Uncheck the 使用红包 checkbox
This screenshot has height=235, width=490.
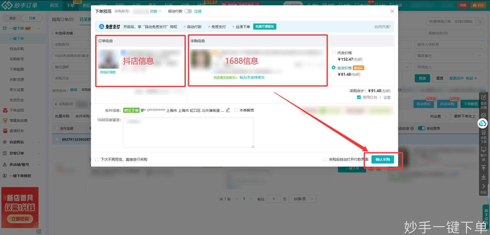click(x=359, y=97)
